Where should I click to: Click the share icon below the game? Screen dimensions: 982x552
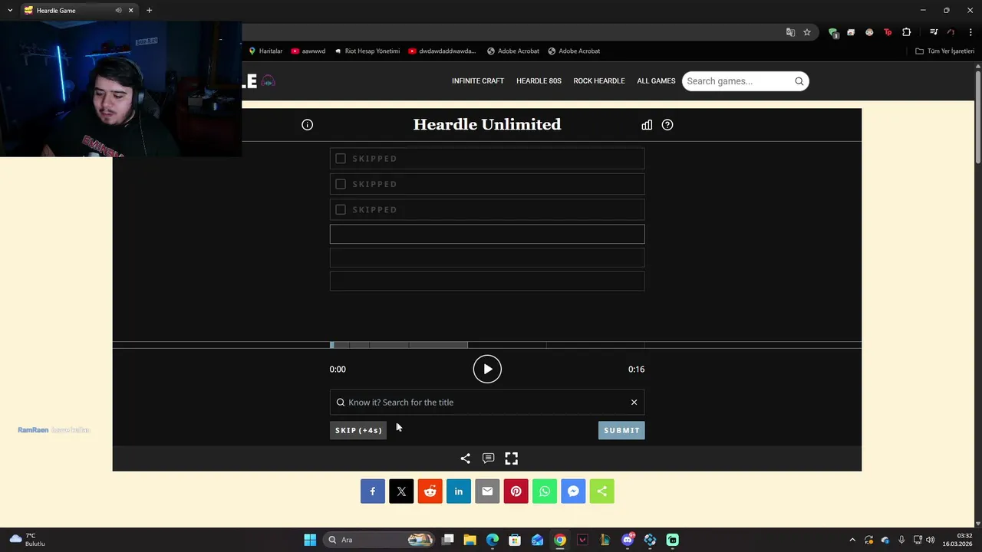[465, 458]
